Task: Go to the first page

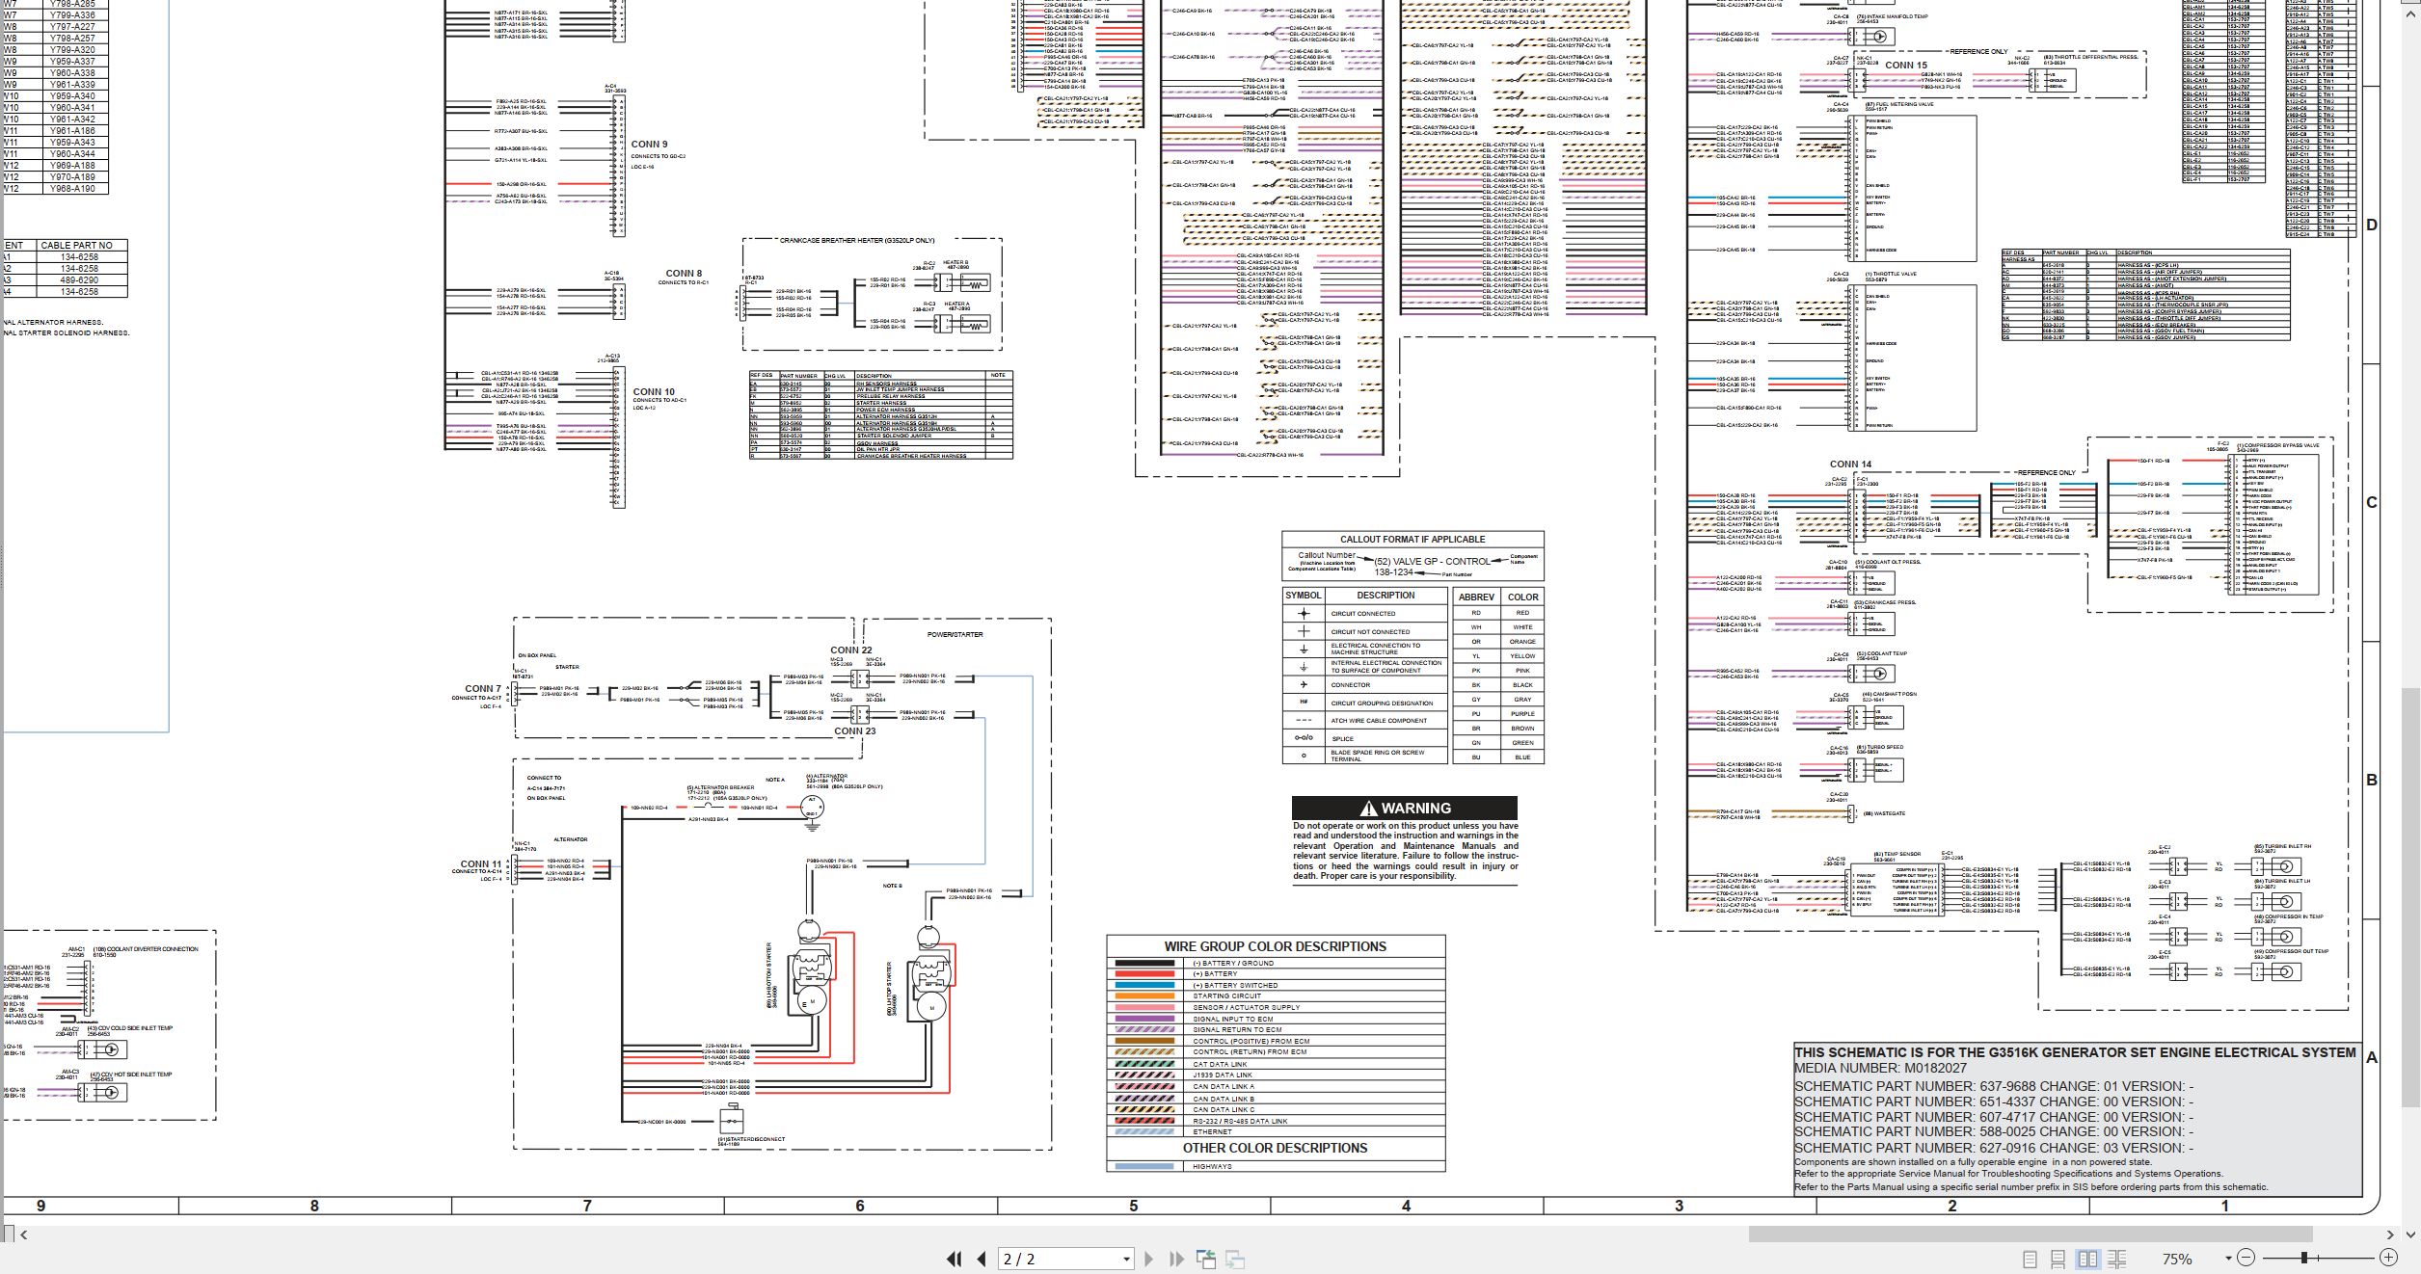Action: (955, 1259)
